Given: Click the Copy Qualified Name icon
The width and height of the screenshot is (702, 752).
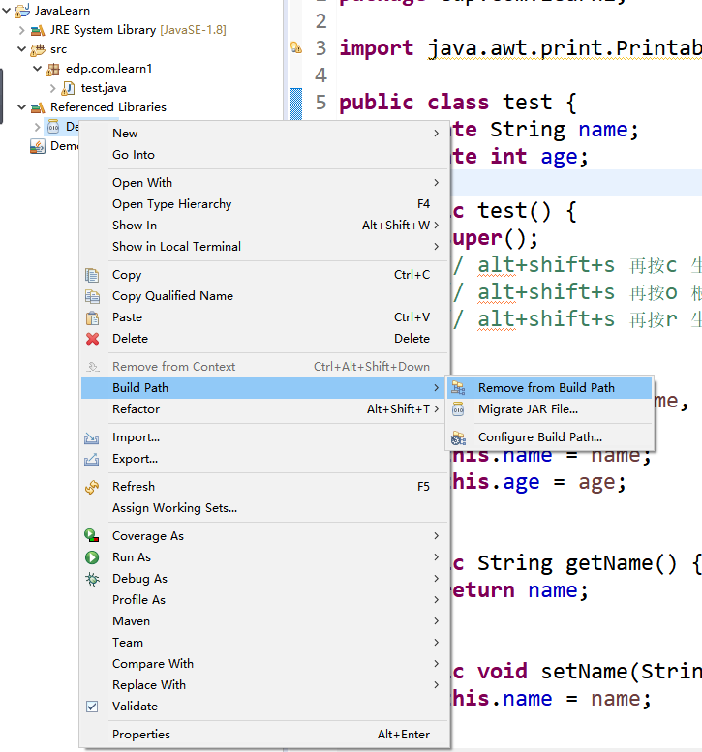Looking at the screenshot, I should coord(92,296).
